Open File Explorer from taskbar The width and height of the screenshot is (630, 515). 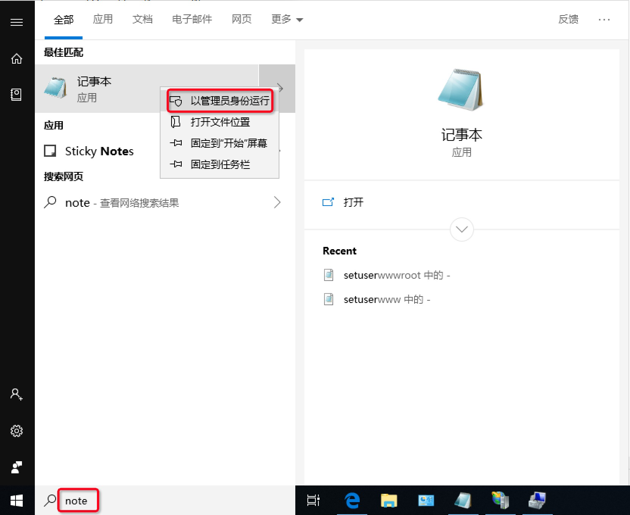point(389,500)
